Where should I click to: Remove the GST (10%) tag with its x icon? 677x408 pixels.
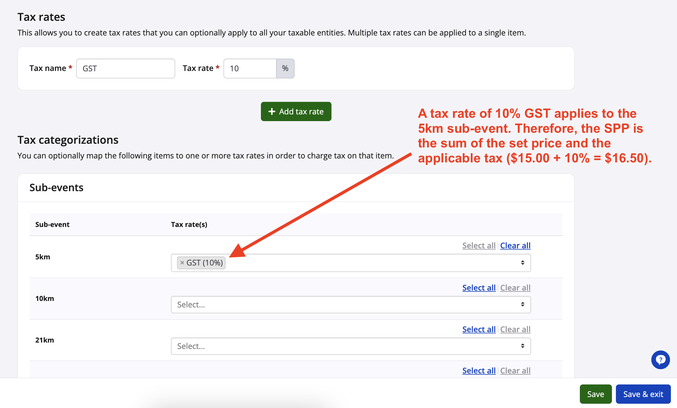[x=182, y=263]
